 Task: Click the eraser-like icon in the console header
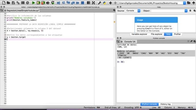pyautogui.click(x=191, y=41)
